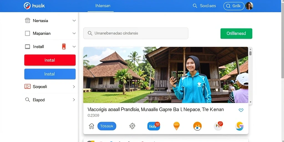This screenshot has width=284, height=142.
Task: Click the orange eye circle icon
Action: [197, 126]
